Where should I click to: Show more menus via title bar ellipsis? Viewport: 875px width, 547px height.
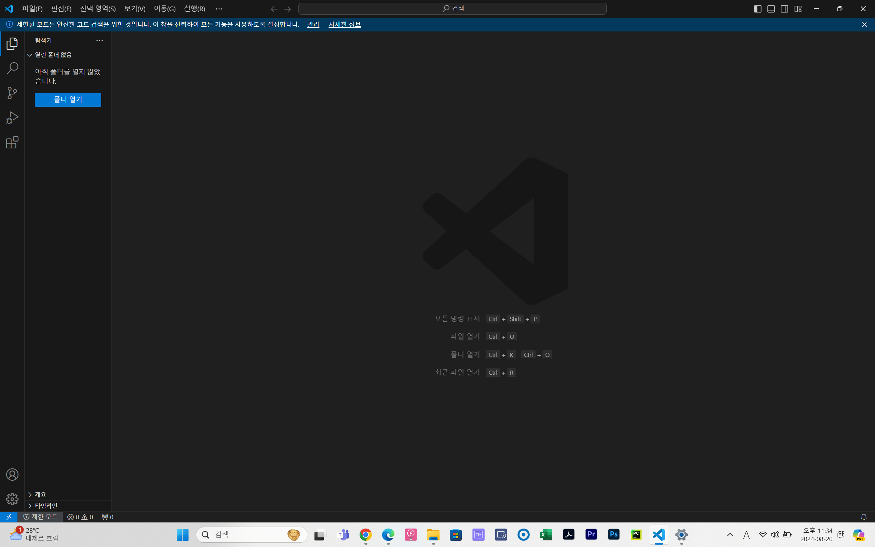click(x=219, y=9)
